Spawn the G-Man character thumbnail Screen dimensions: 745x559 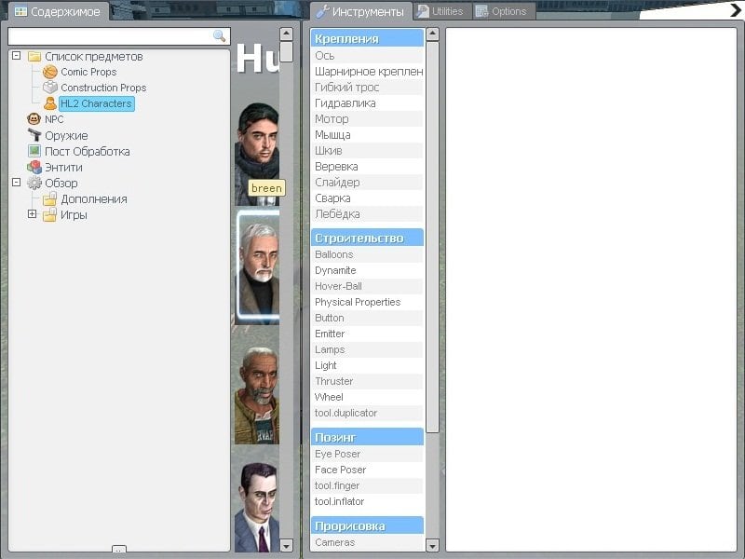[x=255, y=505]
